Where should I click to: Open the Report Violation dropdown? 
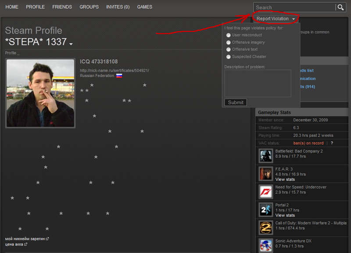click(276, 19)
